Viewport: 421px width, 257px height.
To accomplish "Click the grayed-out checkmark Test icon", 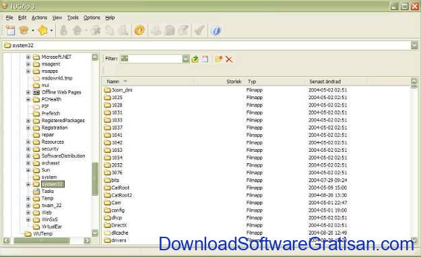I will pos(199,30).
